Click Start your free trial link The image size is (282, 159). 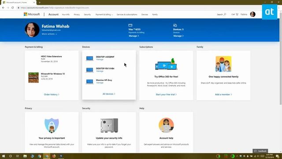coord(166,95)
